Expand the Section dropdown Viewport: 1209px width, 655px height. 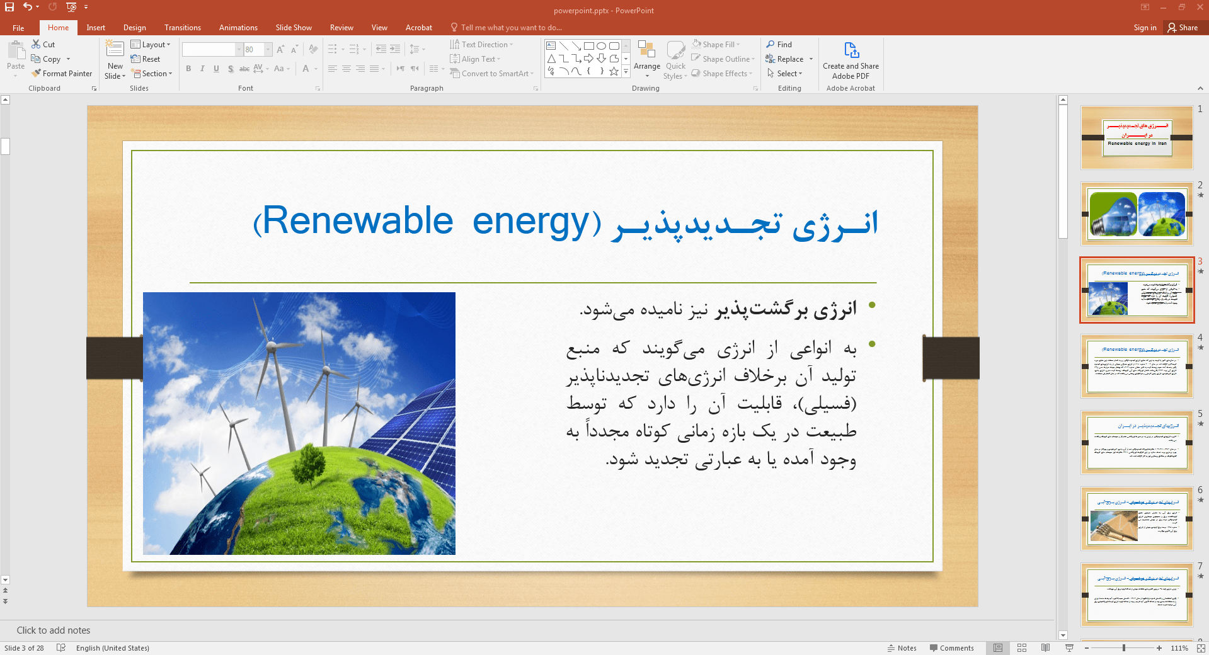coord(152,74)
